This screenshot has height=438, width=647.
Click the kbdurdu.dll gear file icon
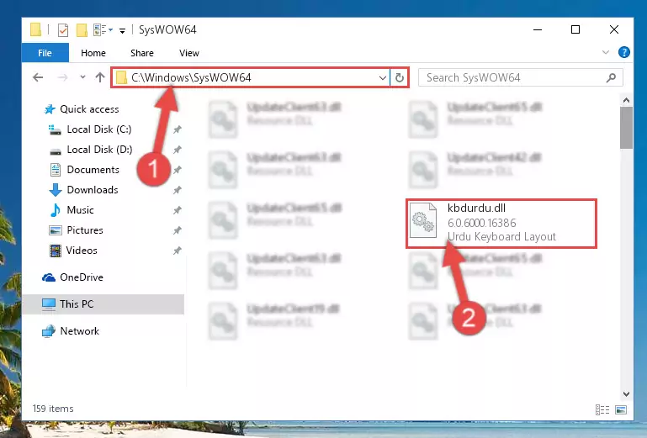point(423,220)
